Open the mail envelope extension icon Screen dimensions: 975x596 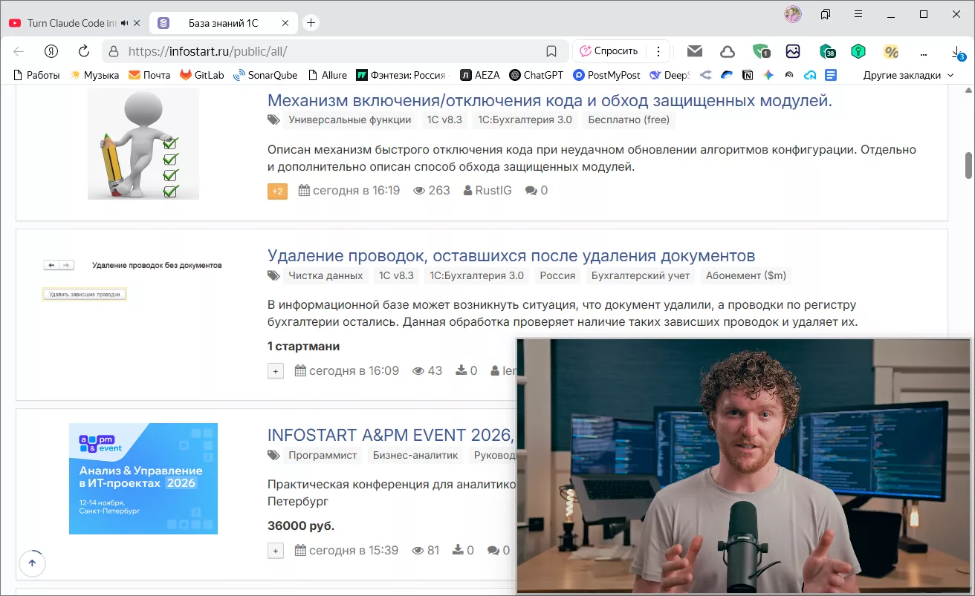(695, 51)
